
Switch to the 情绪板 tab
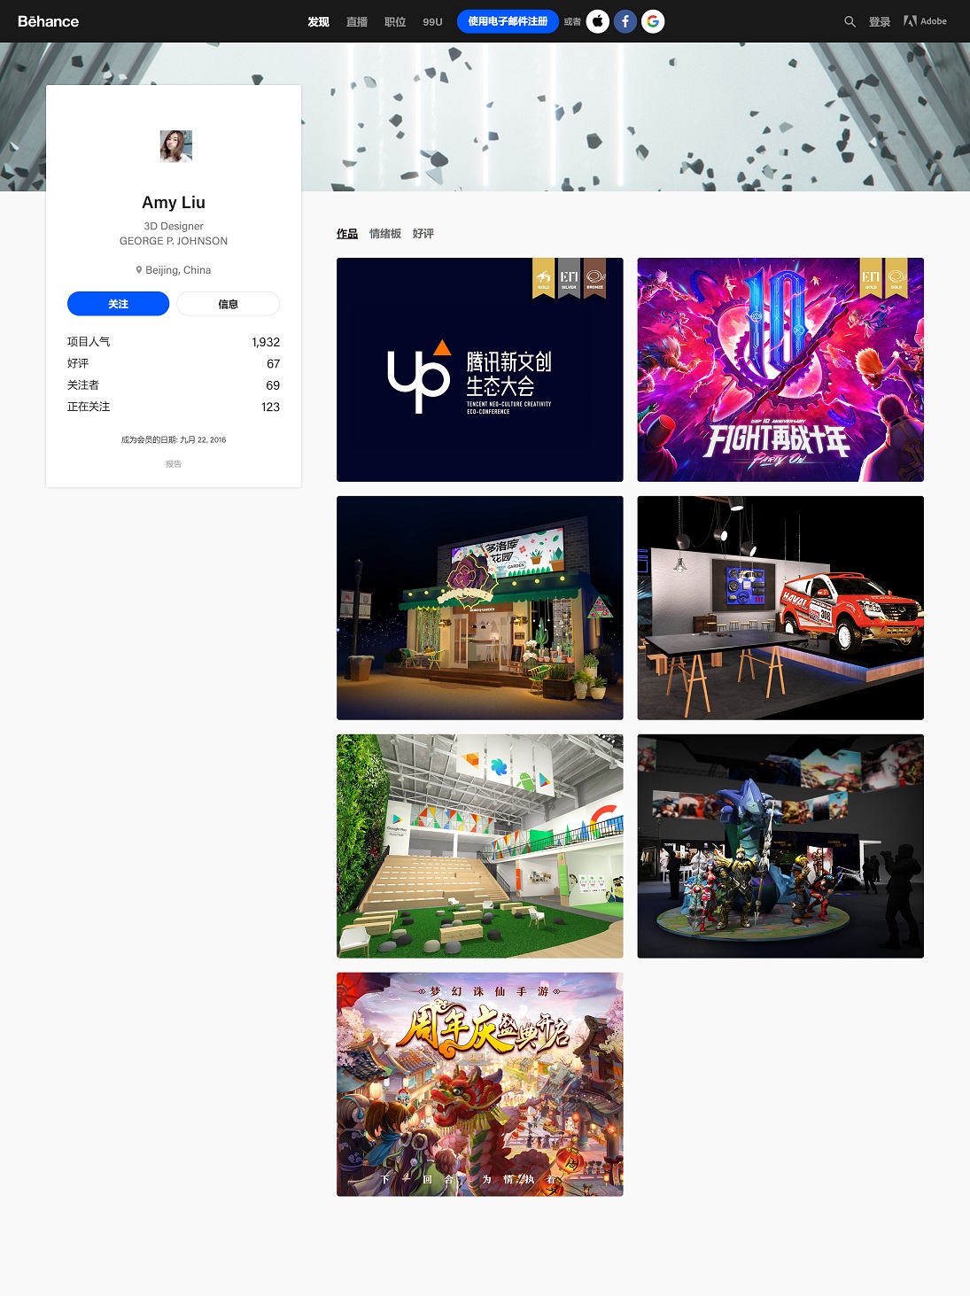[x=385, y=234]
